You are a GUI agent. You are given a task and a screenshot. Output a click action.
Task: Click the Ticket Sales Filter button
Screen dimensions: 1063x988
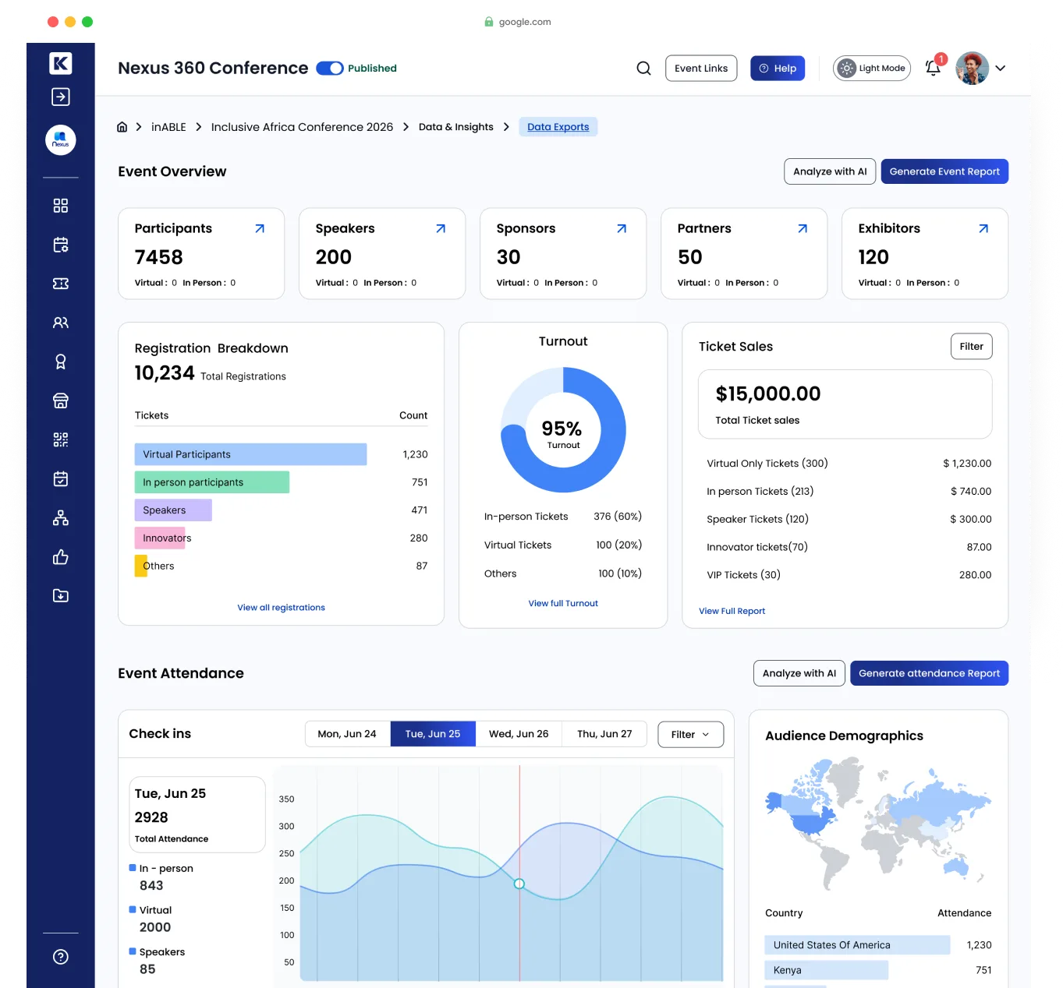pyautogui.click(x=972, y=347)
